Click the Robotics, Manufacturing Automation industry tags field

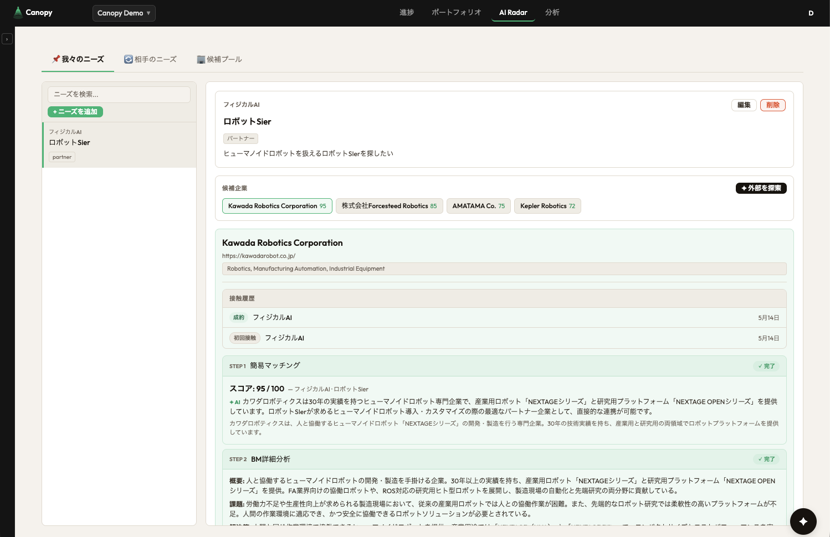(x=504, y=268)
